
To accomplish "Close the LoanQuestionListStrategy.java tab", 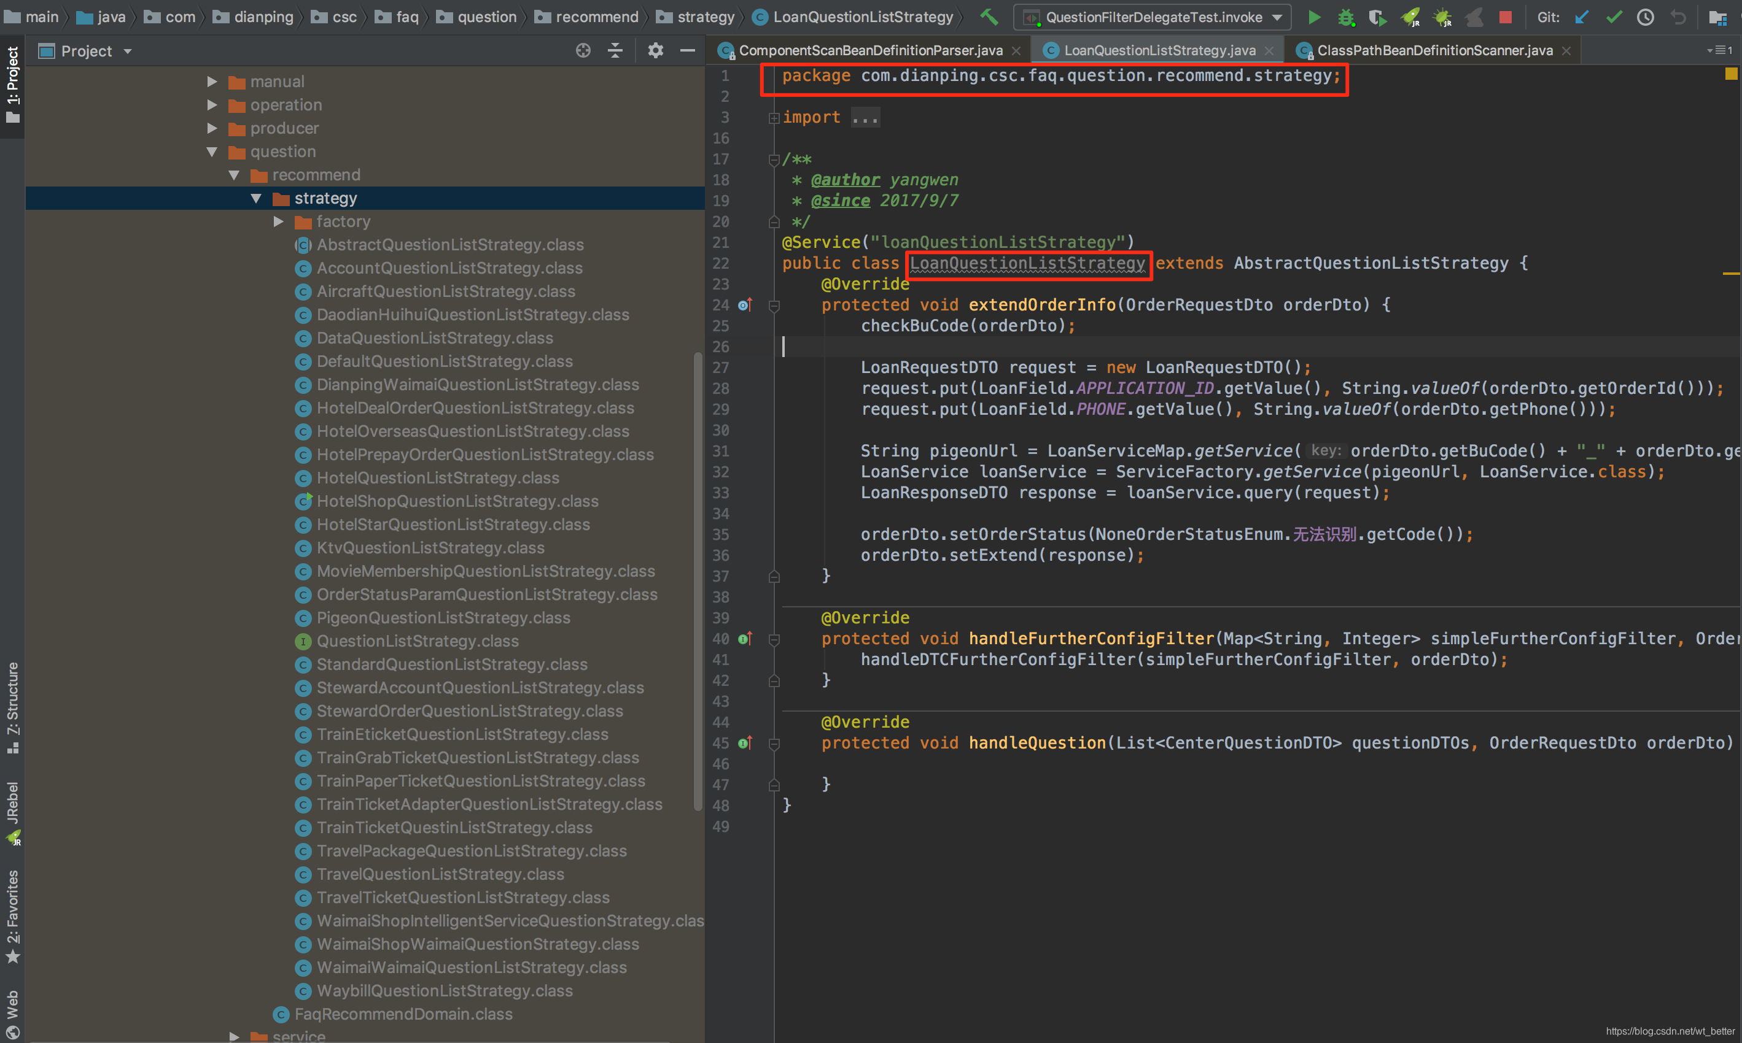I will 1269,50.
